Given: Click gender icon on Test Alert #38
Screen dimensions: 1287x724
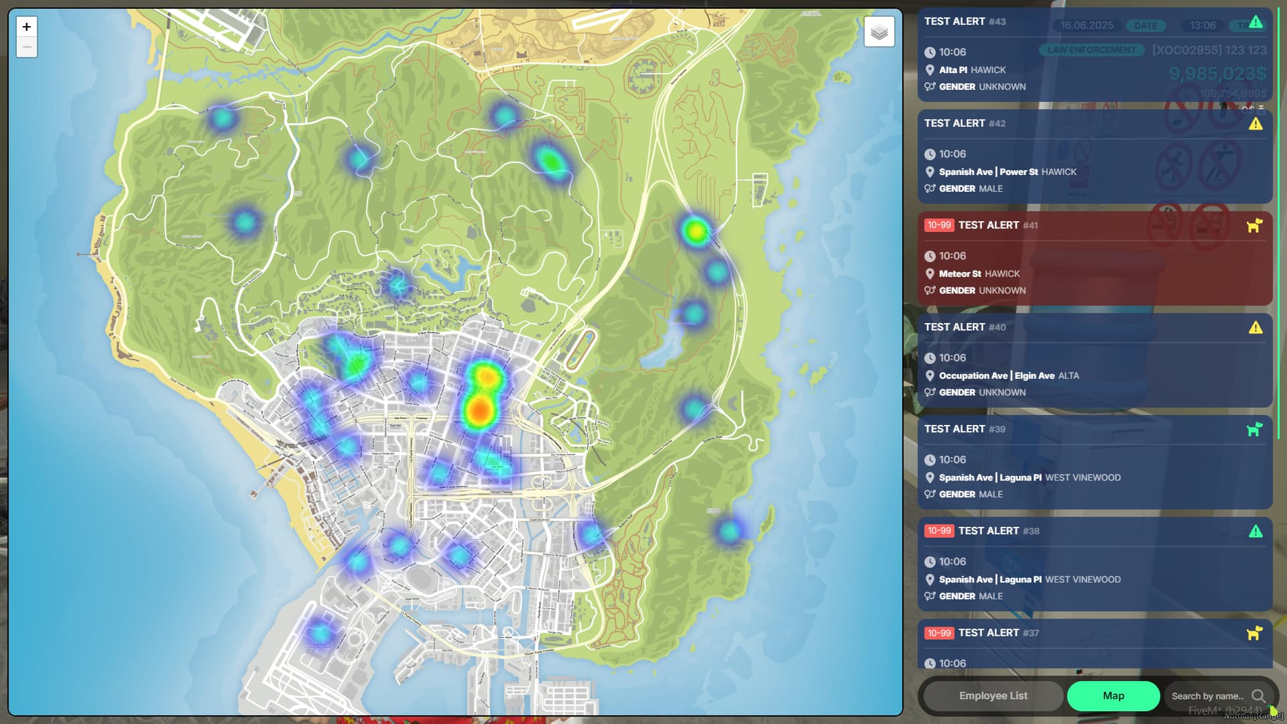Looking at the screenshot, I should click(x=930, y=596).
